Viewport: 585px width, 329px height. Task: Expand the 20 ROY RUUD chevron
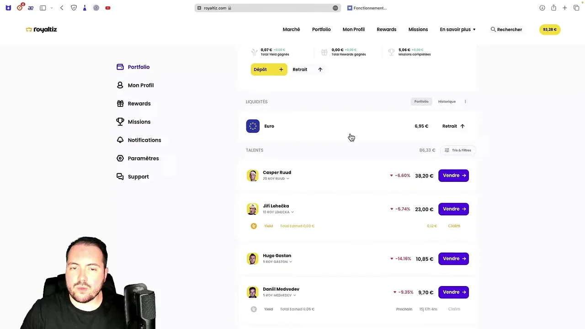(x=287, y=179)
